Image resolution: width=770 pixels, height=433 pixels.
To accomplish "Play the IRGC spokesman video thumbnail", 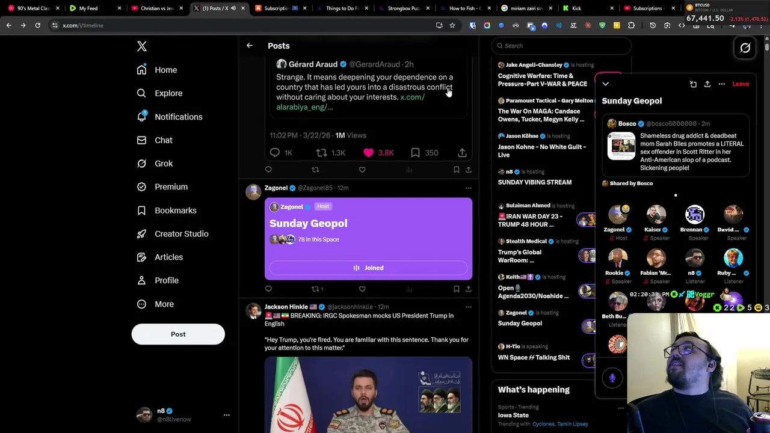I will (368, 395).
